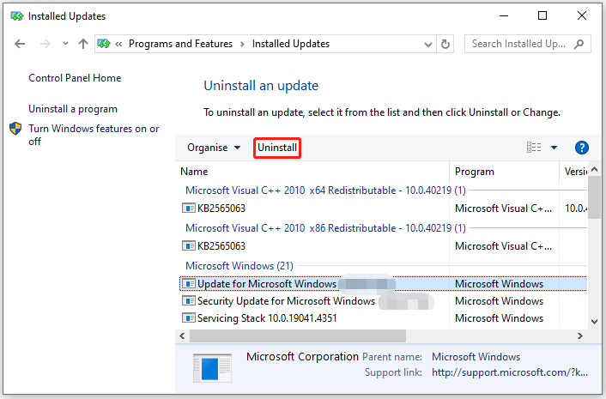Select Security Update for Microsoft Windows row

[x=383, y=301]
